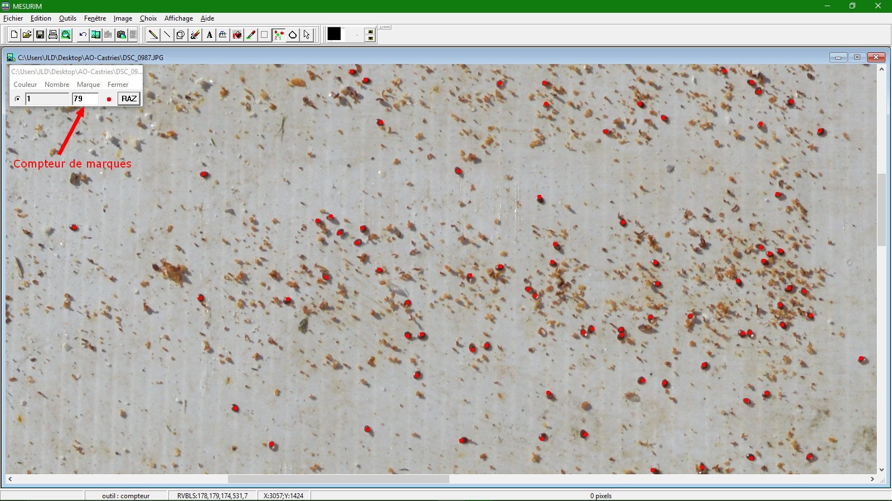The image size is (892, 501).
Task: Click the Marque count field showing 79
Action: [85, 99]
